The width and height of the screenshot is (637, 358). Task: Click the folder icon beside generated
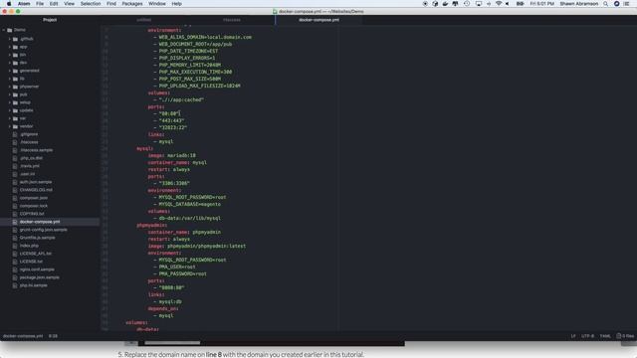16,71
